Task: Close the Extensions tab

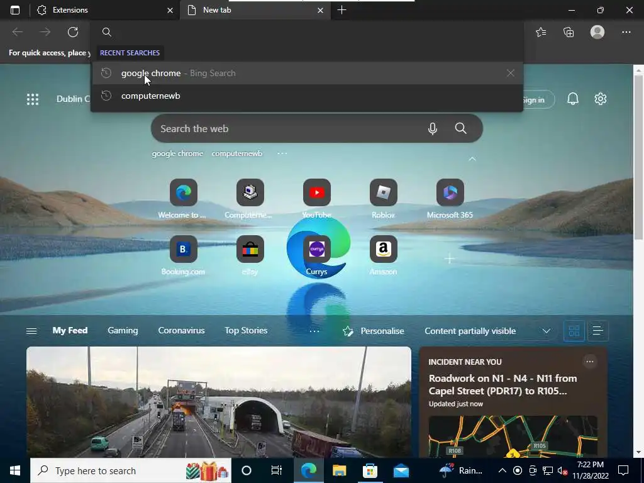Action: point(170,10)
